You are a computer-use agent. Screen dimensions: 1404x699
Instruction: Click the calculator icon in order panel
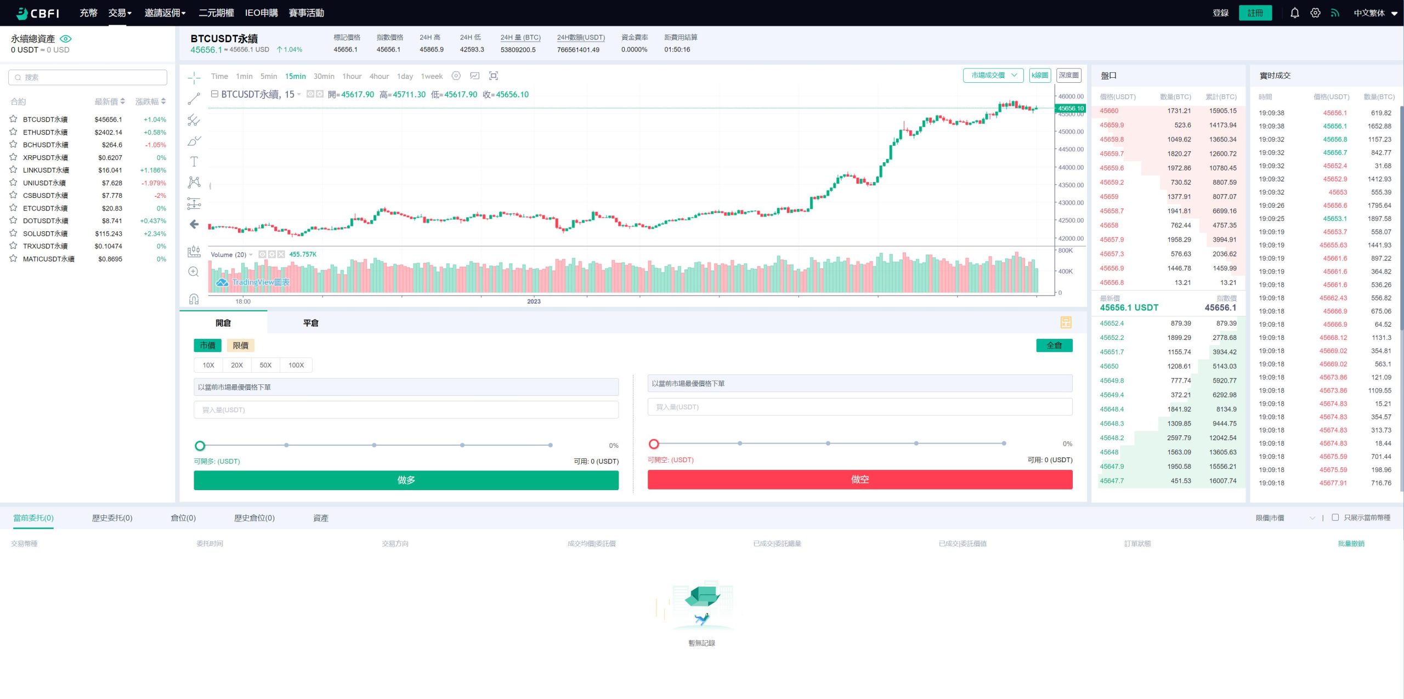click(1066, 322)
